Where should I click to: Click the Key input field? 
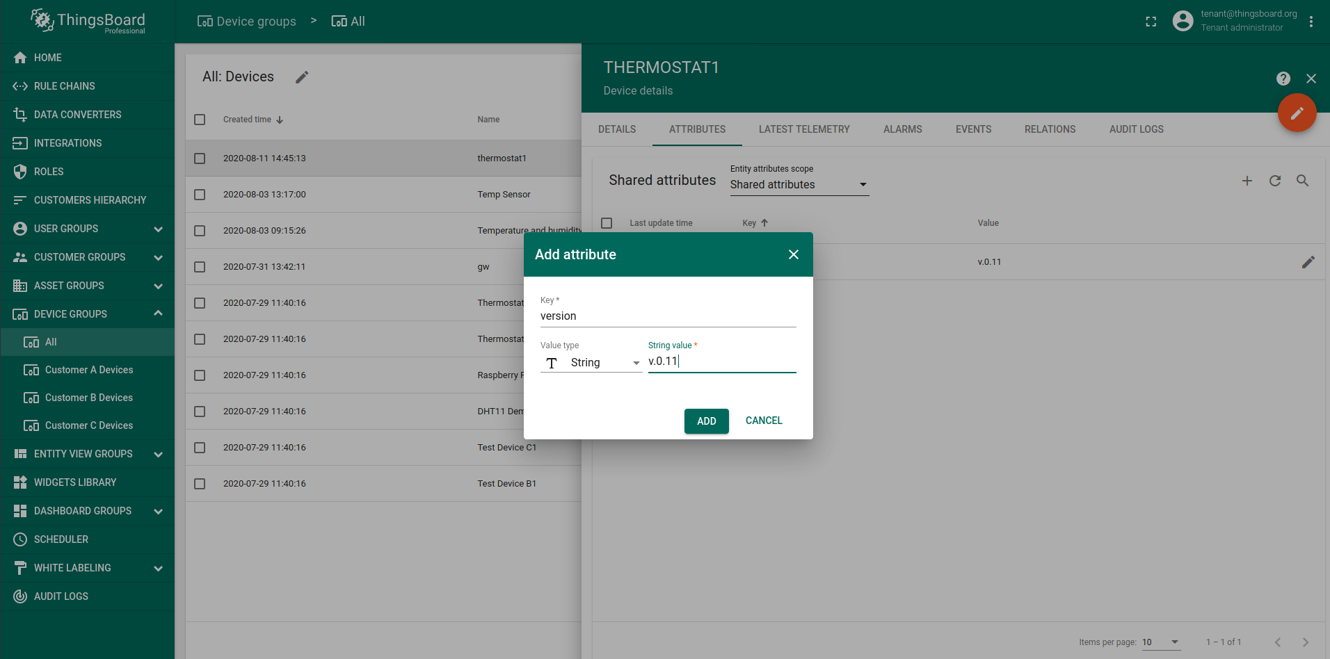[668, 316]
